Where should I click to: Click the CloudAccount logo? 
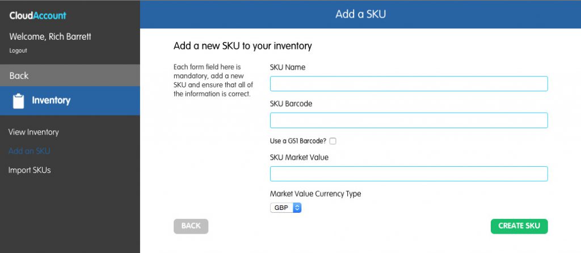(x=38, y=15)
